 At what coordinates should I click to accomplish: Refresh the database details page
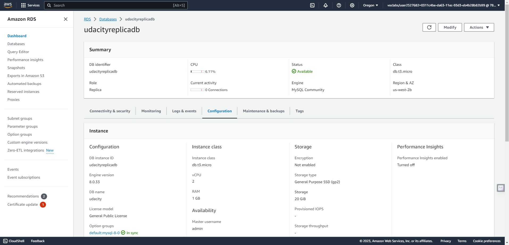[x=429, y=27]
